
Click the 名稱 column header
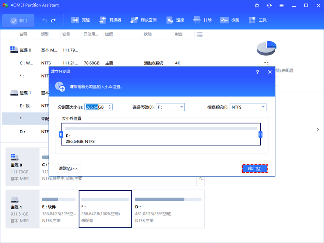click(23, 34)
